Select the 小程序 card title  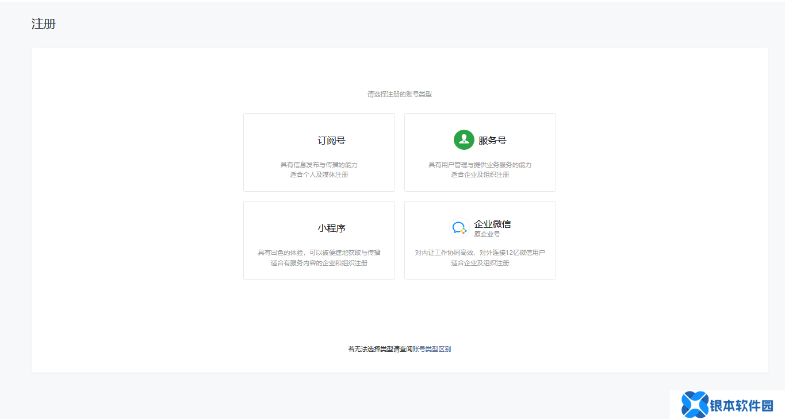(331, 228)
